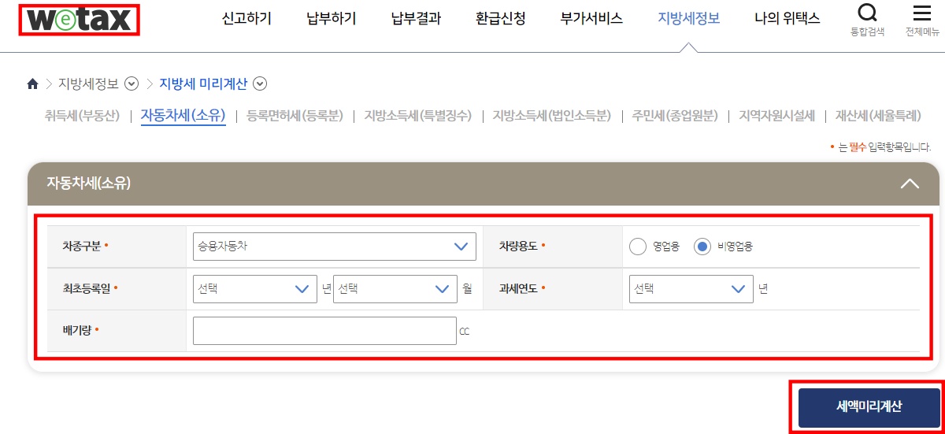Select 비영업용 radio button

[702, 247]
